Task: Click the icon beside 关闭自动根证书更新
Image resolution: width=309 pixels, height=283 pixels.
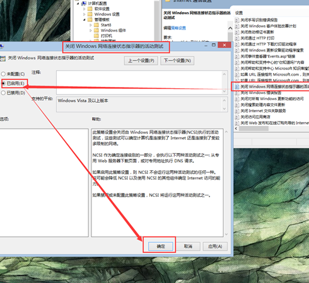Action: pos(237,32)
